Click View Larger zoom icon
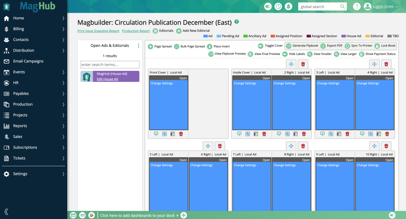The width and height of the screenshot is (406, 219). (x=337, y=54)
